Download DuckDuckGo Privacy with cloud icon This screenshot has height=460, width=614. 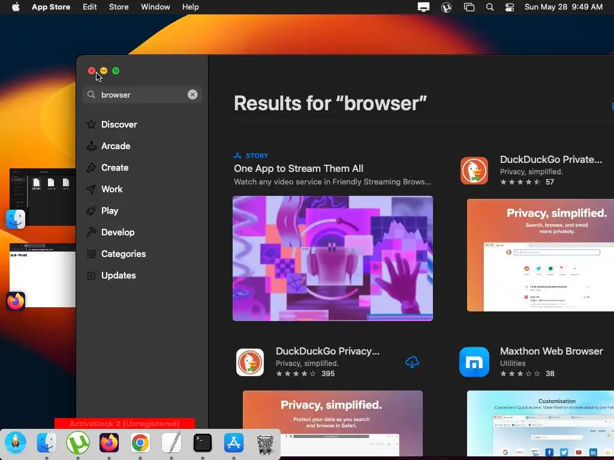[412, 362]
